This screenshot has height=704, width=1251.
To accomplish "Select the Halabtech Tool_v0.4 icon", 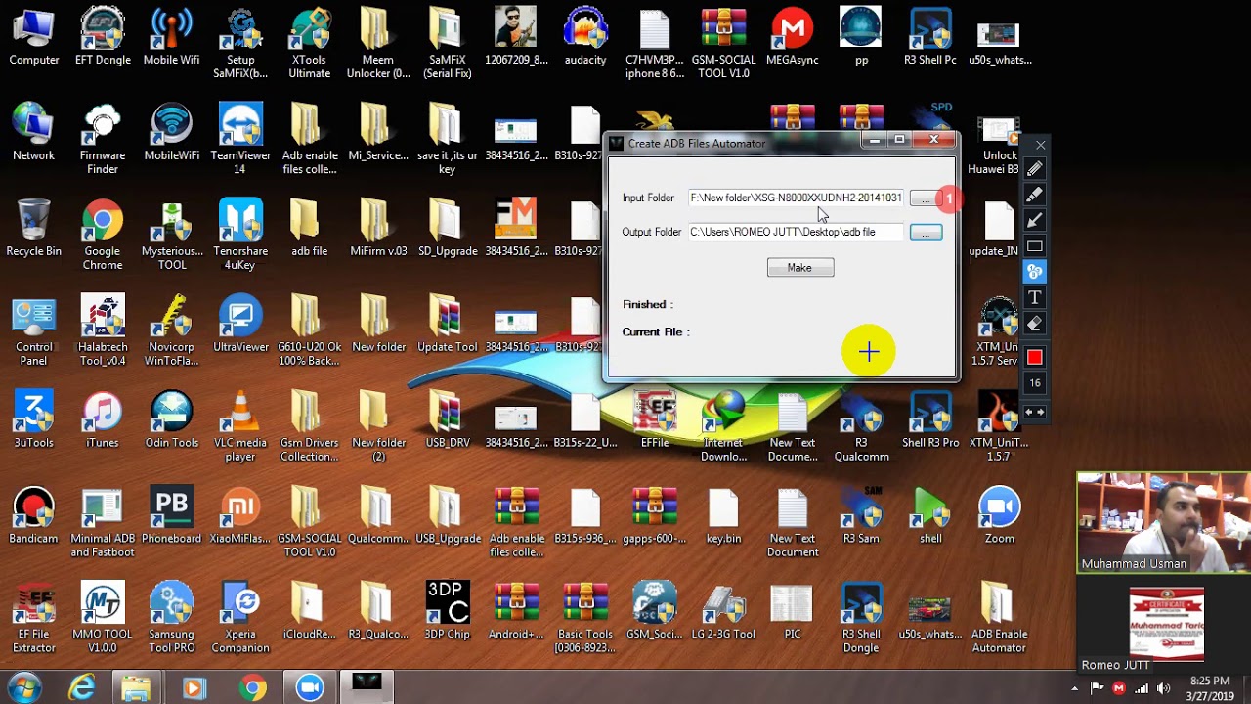I will coord(103,330).
